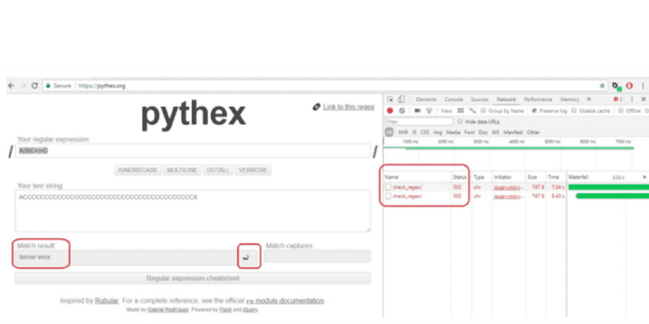Enable the Disable cache checkbox
Image resolution: width=649 pixels, height=324 pixels.
[574, 111]
